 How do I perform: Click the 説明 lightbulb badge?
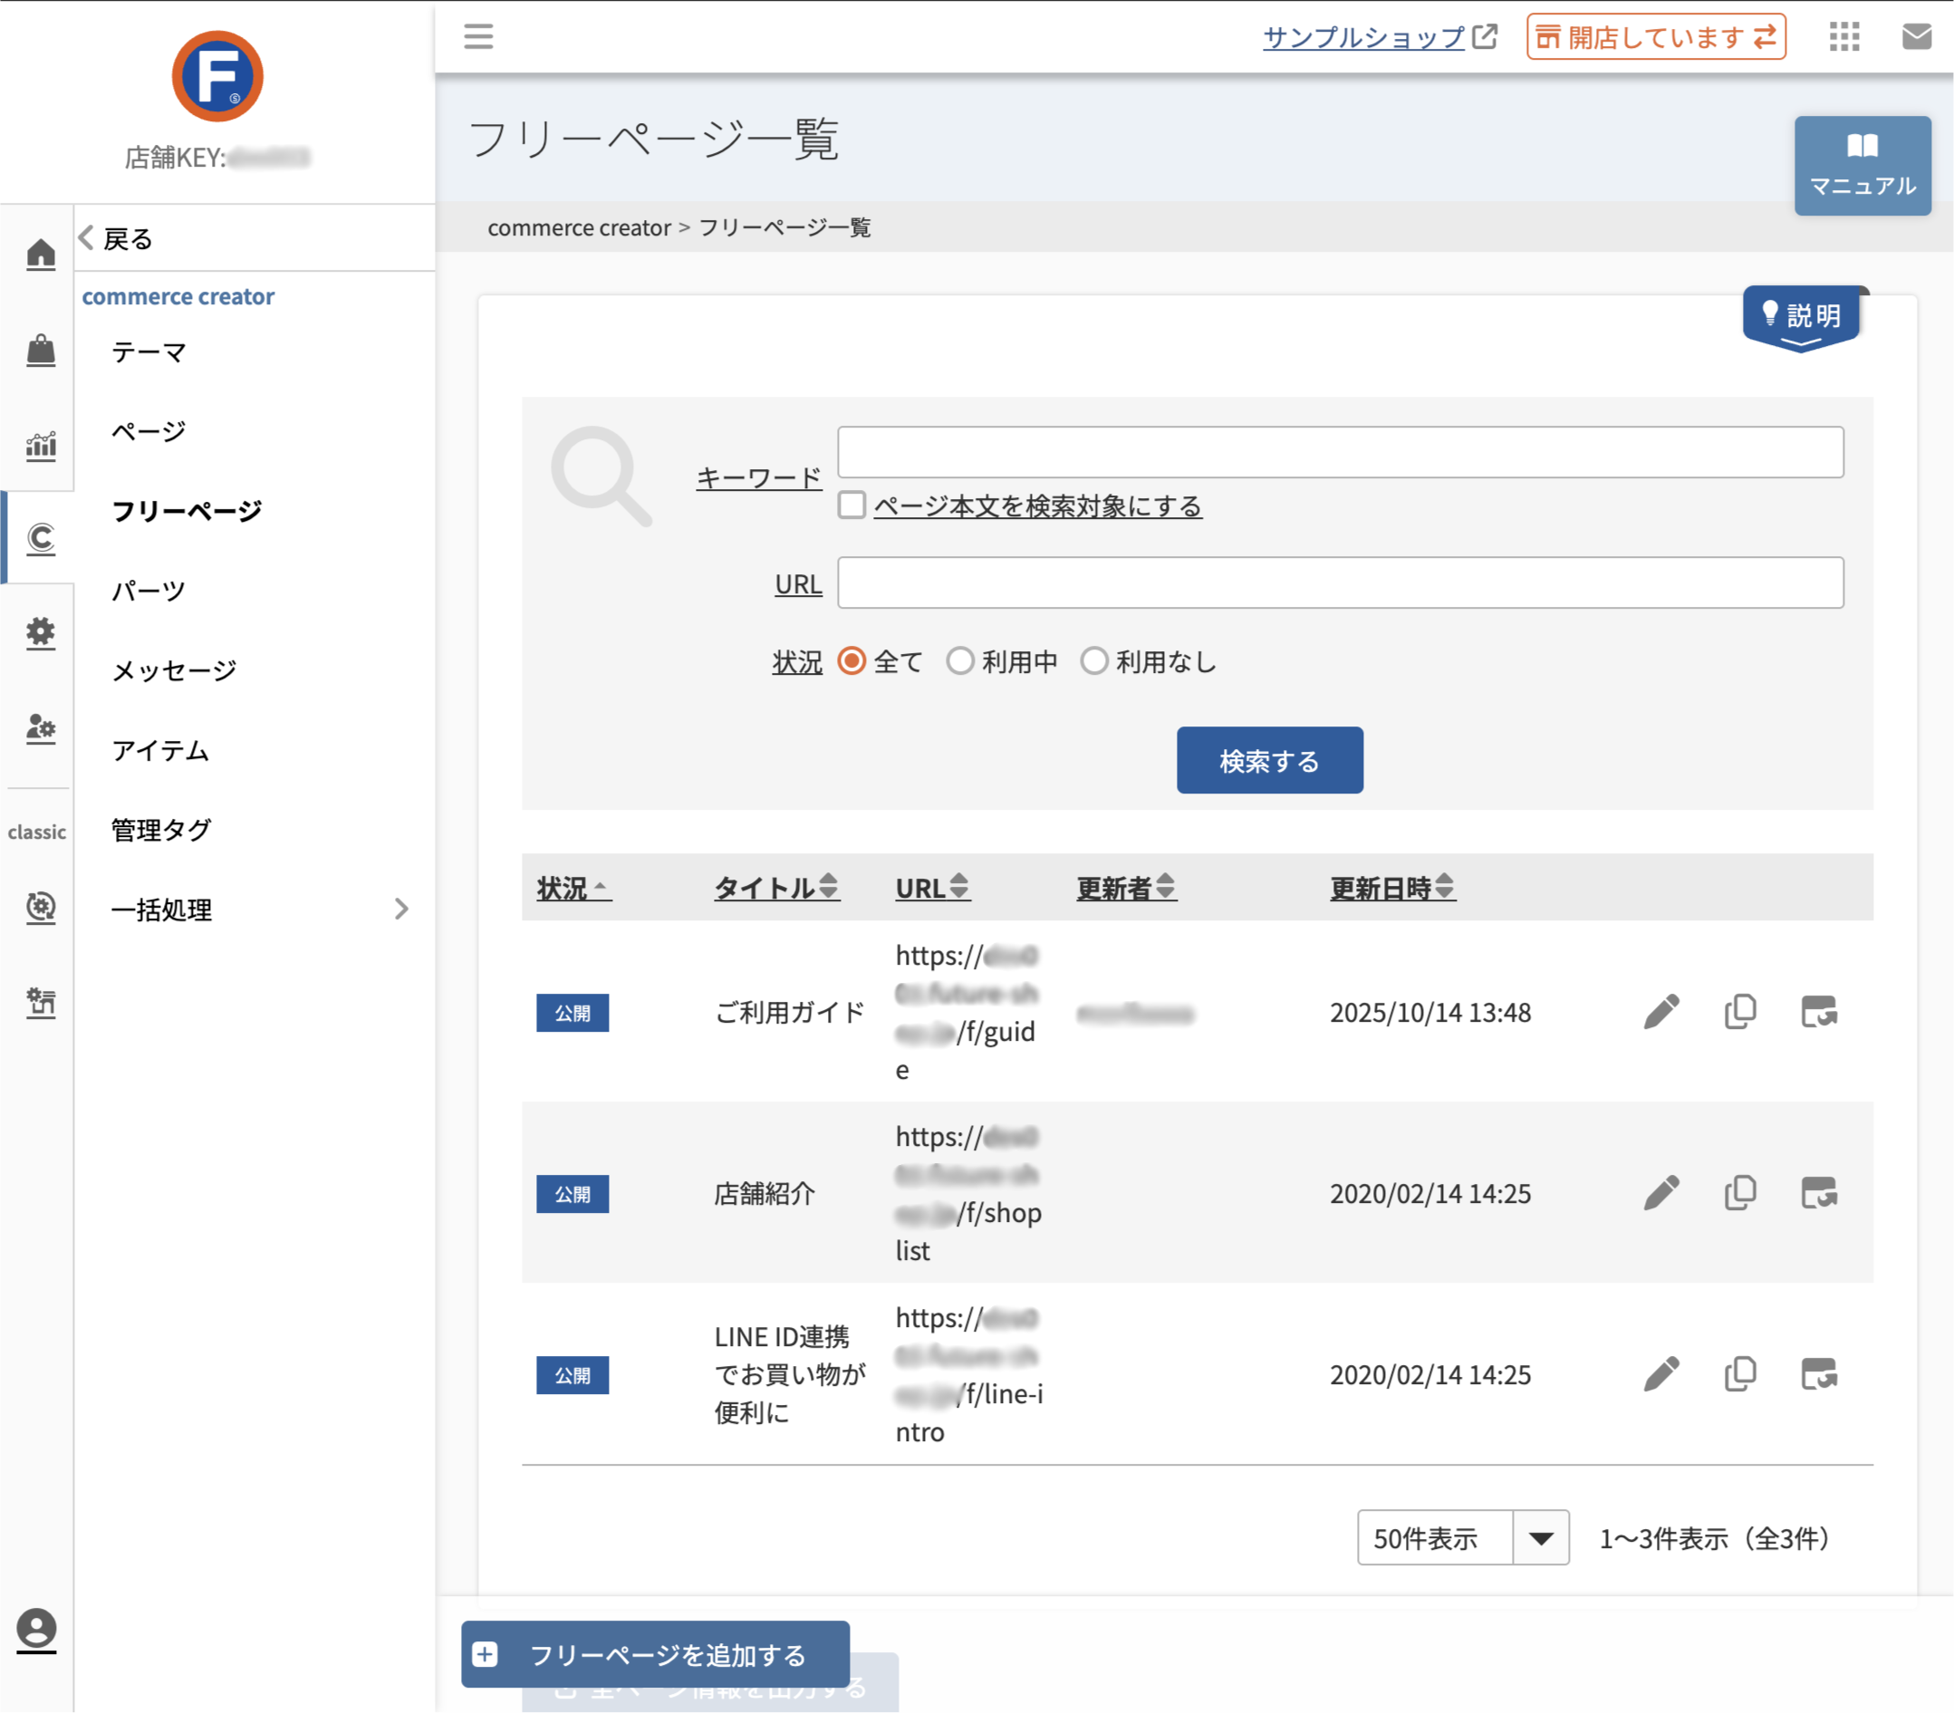1801,317
